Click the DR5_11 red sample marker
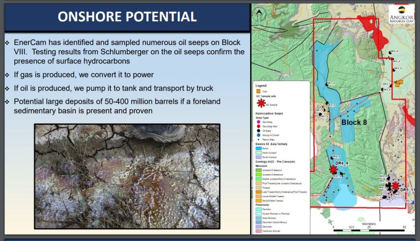 pyautogui.click(x=395, y=186)
